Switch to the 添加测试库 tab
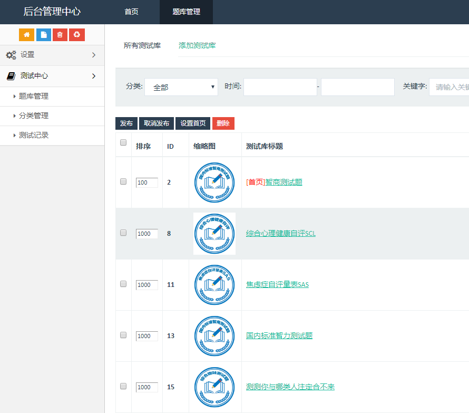 (197, 45)
